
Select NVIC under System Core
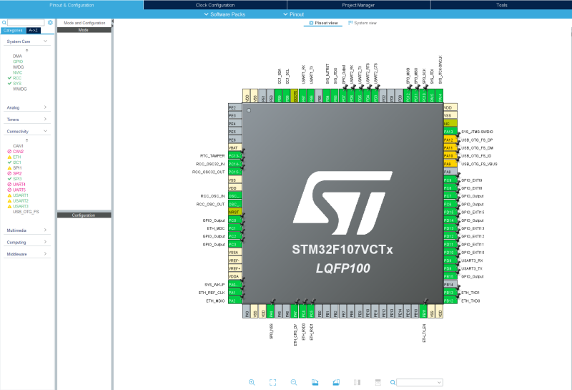pyautogui.click(x=17, y=72)
